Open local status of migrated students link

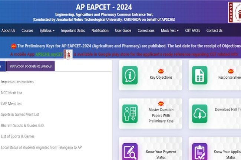42,147
